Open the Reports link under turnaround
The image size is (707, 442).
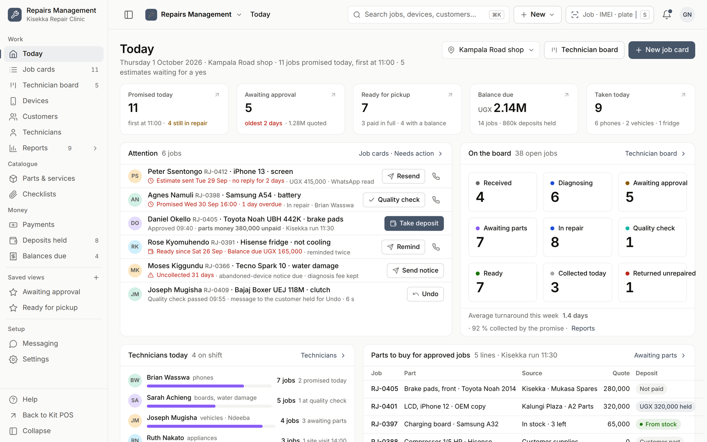583,329
